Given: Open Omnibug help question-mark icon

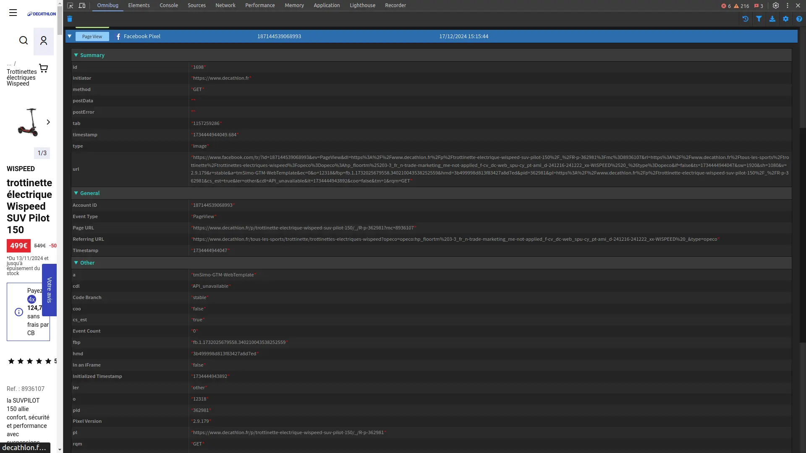Looking at the screenshot, I should [x=799, y=19].
